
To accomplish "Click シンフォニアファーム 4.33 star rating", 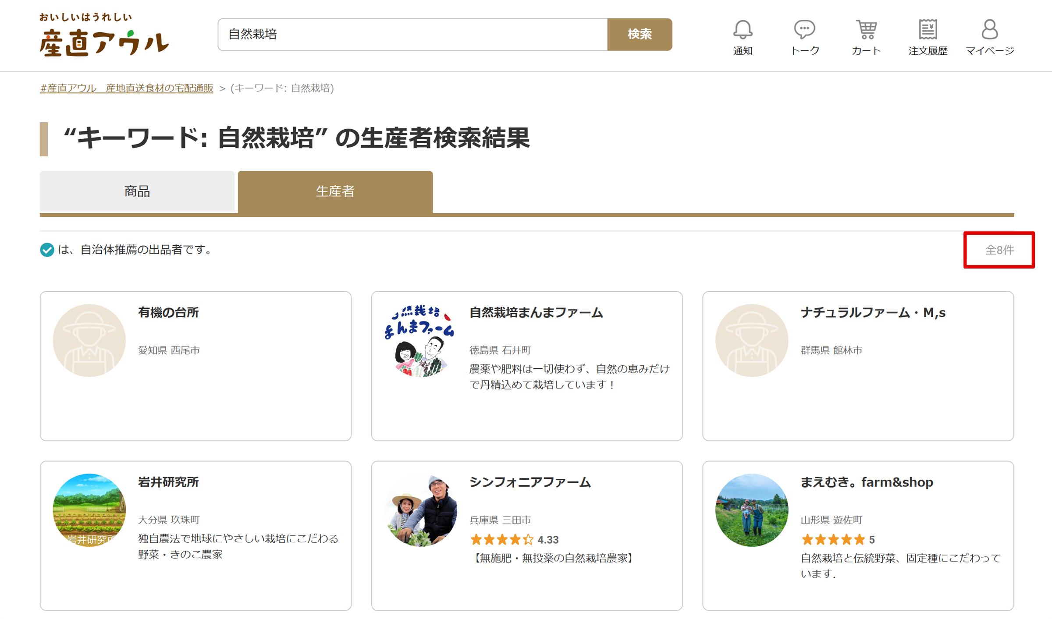I will click(x=514, y=539).
